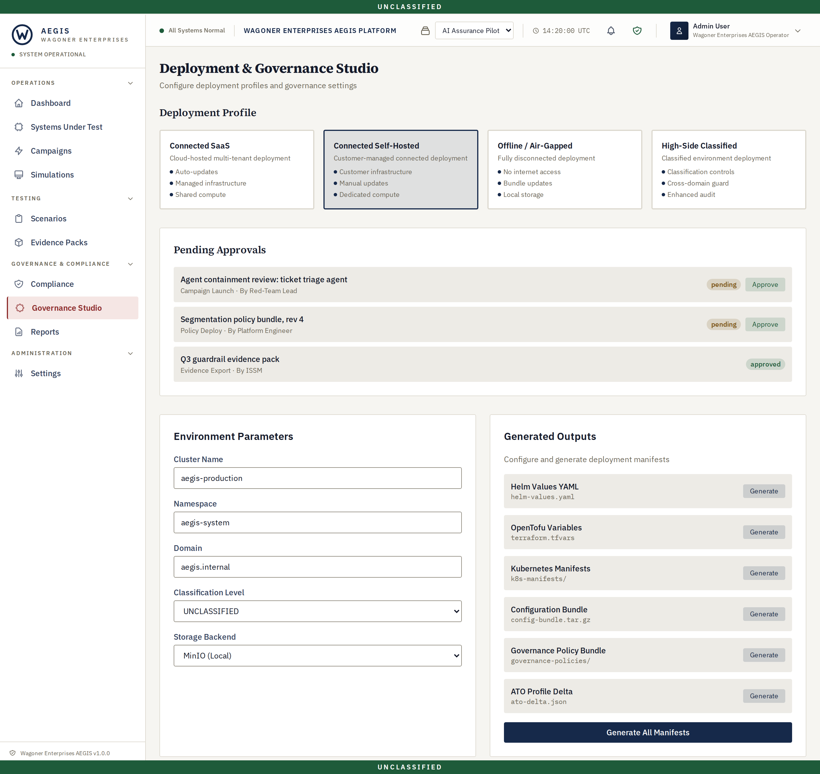Collapse the Testing section
The width and height of the screenshot is (820, 774).
coord(130,199)
